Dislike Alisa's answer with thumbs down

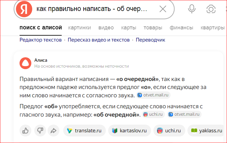(x=40, y=130)
